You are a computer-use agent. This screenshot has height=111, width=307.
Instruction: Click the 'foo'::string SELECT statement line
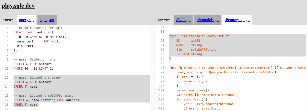tap(46, 100)
